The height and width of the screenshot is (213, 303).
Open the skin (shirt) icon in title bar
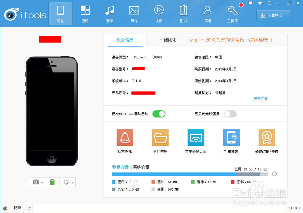pos(260,3)
